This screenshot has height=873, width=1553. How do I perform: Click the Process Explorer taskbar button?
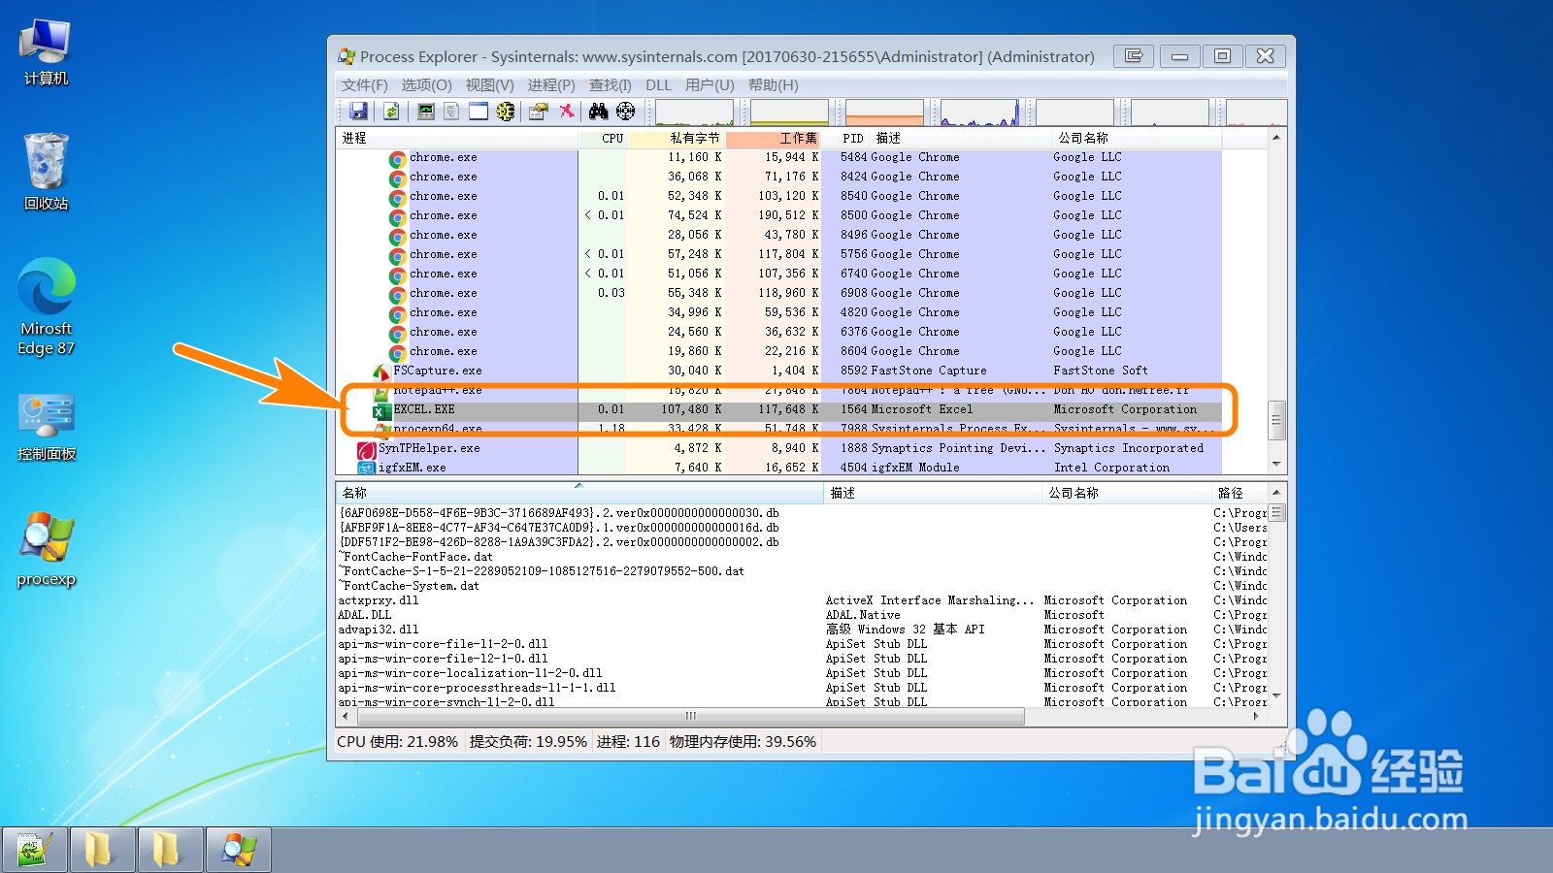pos(238,851)
